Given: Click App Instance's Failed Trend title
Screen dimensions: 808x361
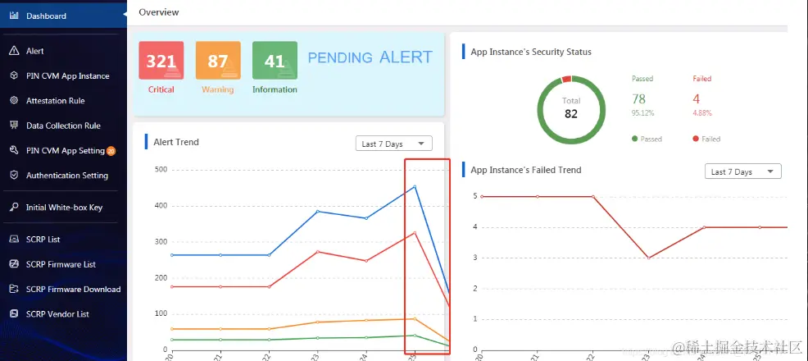Looking at the screenshot, I should point(525,170).
